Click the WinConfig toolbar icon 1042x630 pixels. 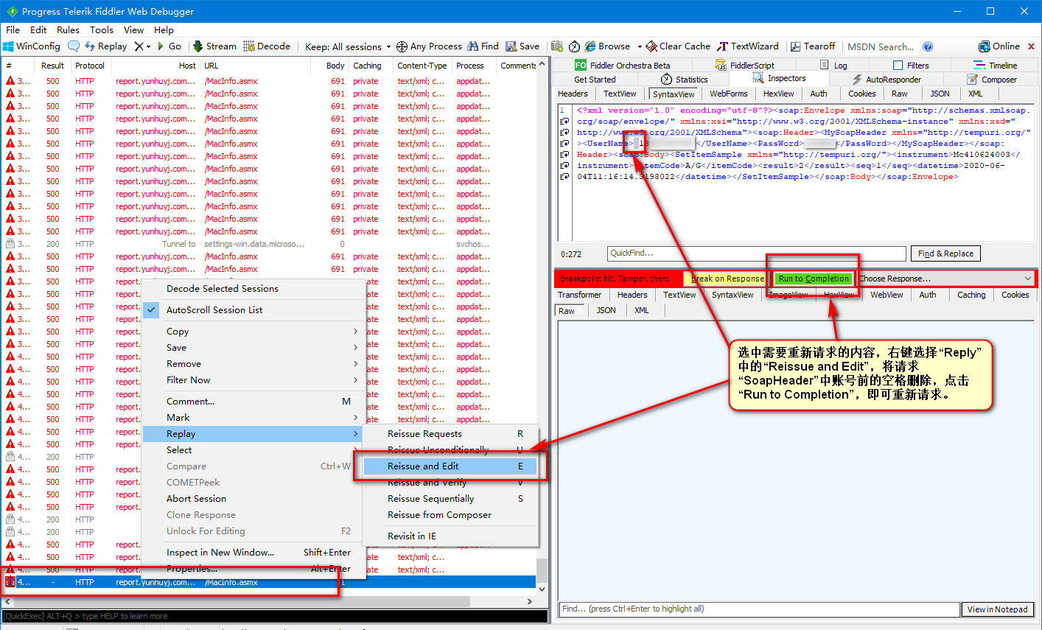point(8,46)
